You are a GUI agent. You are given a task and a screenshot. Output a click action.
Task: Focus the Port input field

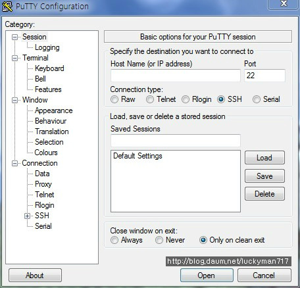click(264, 76)
